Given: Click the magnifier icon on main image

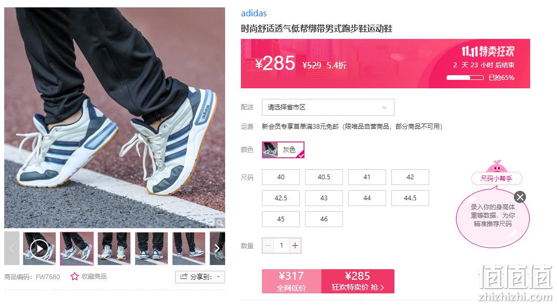Looking at the screenshot, I should pos(220,223).
